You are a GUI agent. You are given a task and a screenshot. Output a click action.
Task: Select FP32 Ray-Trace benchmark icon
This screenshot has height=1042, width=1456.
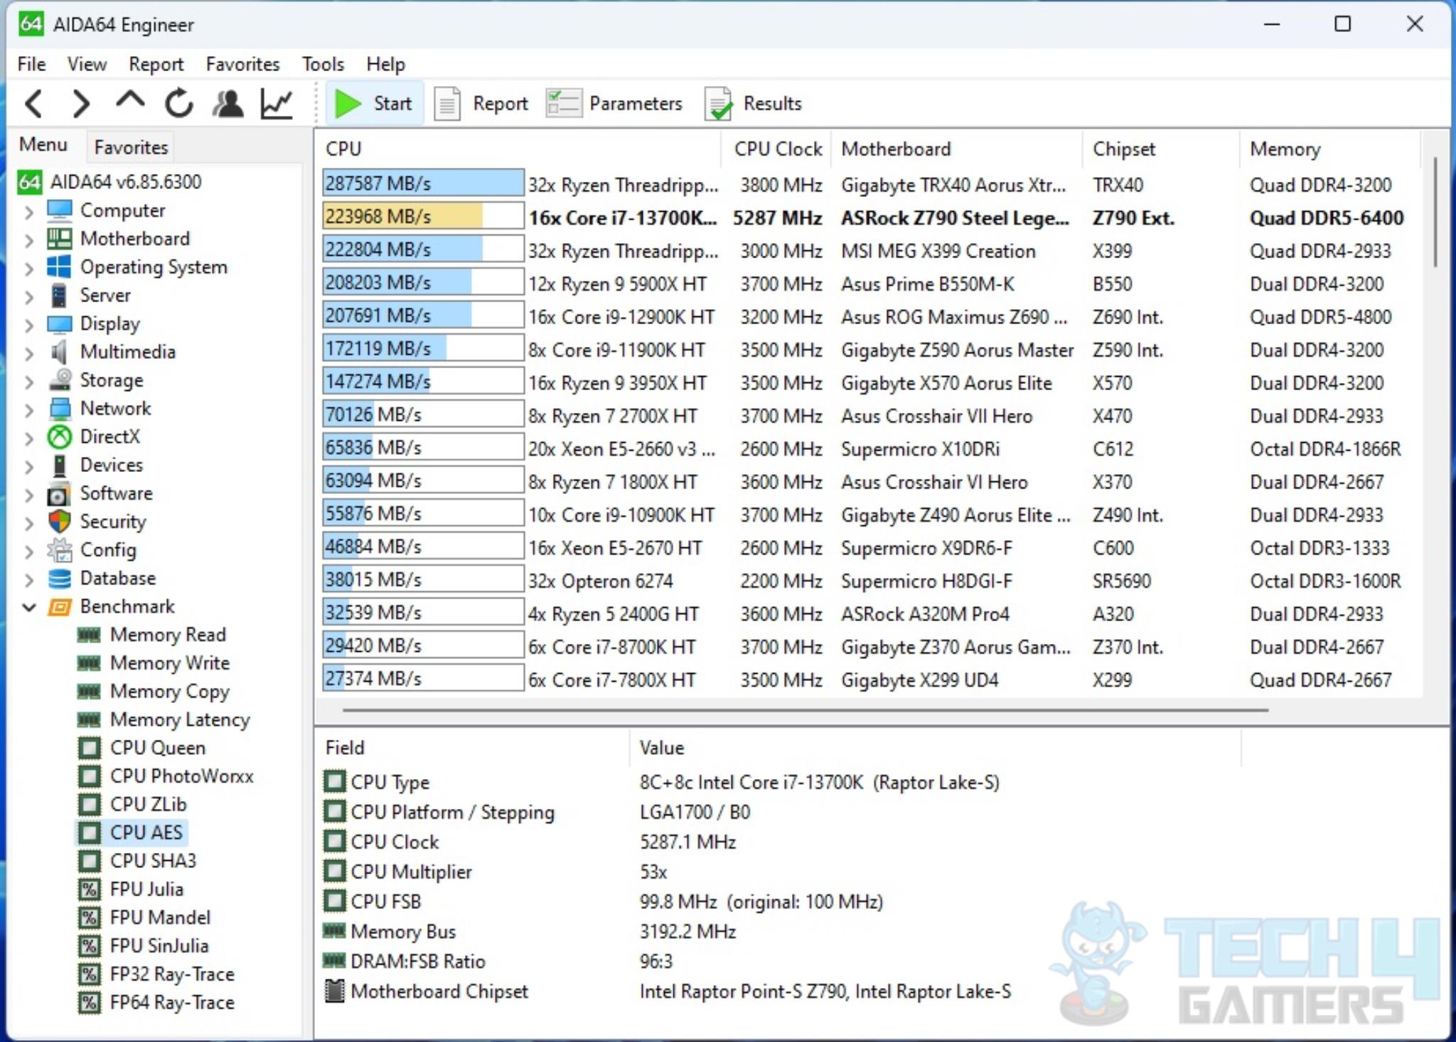pos(89,974)
